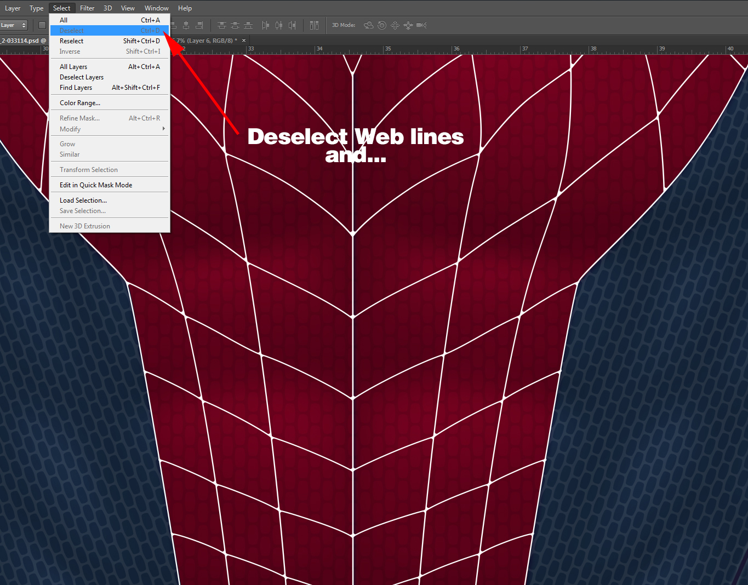Click Distribute left edges icon

click(266, 25)
